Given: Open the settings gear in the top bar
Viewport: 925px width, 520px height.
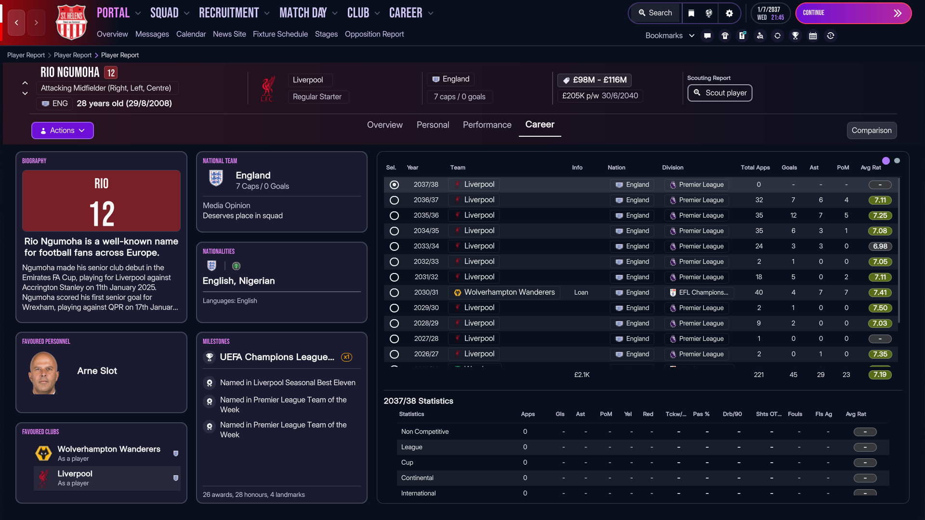Looking at the screenshot, I should (729, 13).
